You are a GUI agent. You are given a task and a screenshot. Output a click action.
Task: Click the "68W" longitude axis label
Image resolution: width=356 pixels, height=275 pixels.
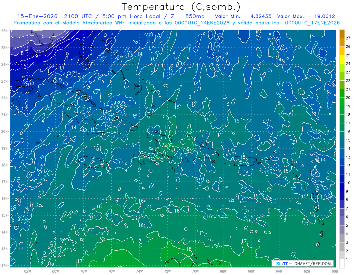pos(223,271)
